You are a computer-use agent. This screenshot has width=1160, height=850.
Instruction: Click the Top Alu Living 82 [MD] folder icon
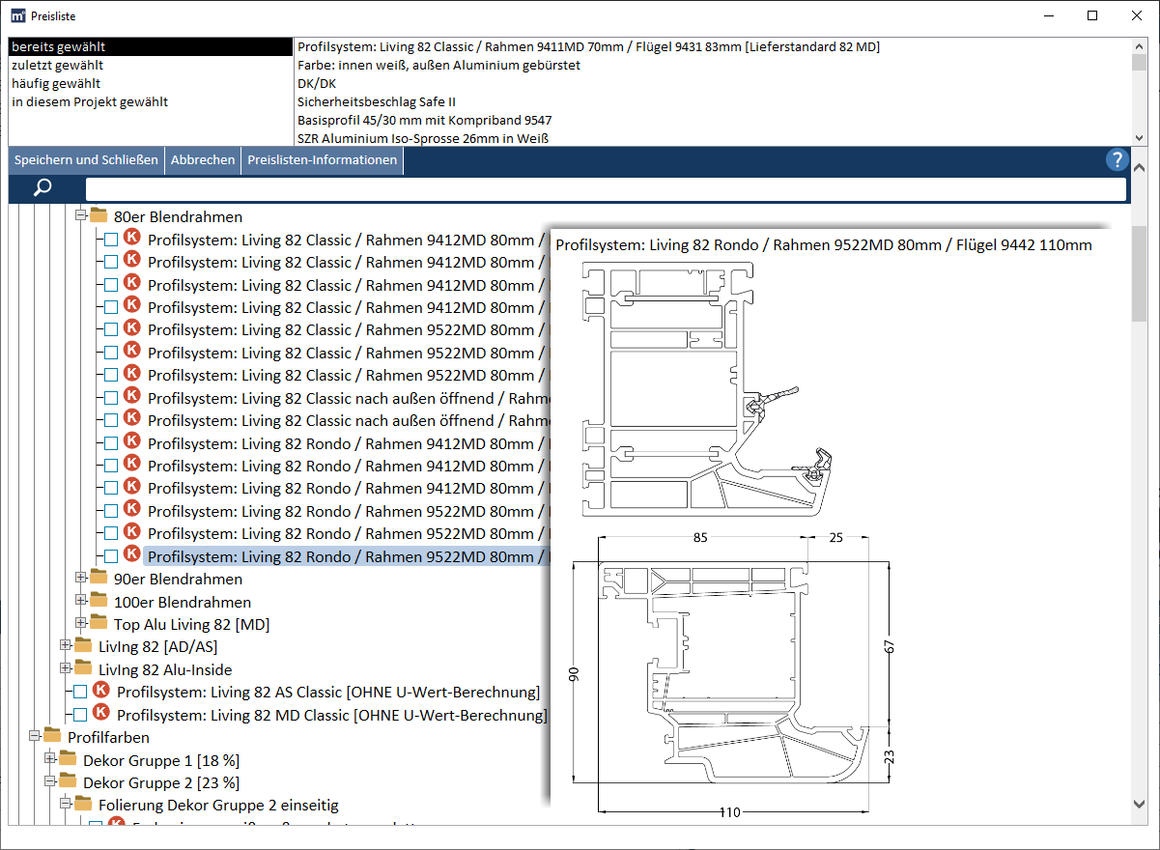pyautogui.click(x=99, y=624)
